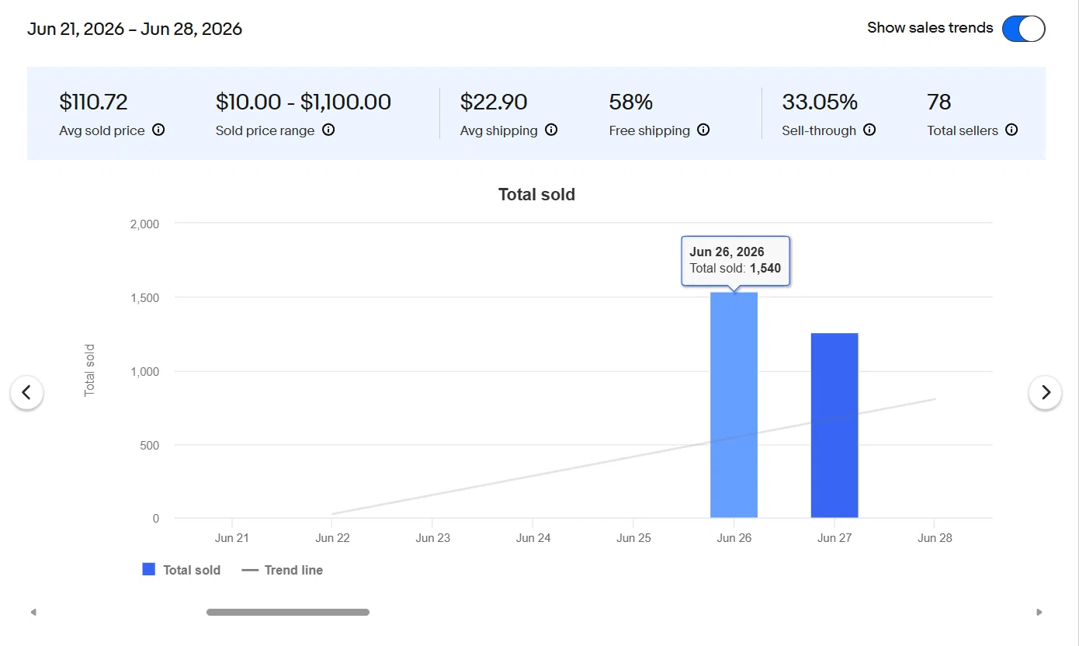The width and height of the screenshot is (1079, 646).
Task: Select the Jun 27 total sold bar
Action: pos(834,425)
